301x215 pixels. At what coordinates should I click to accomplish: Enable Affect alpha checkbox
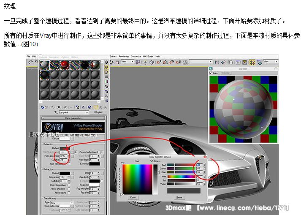click(x=69, y=193)
